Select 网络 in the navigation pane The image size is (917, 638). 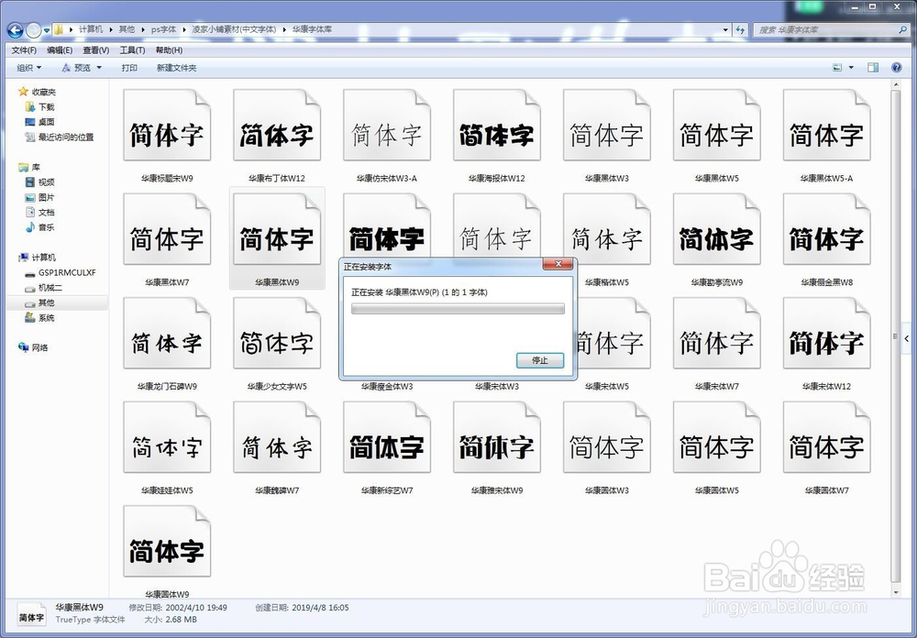pos(39,348)
